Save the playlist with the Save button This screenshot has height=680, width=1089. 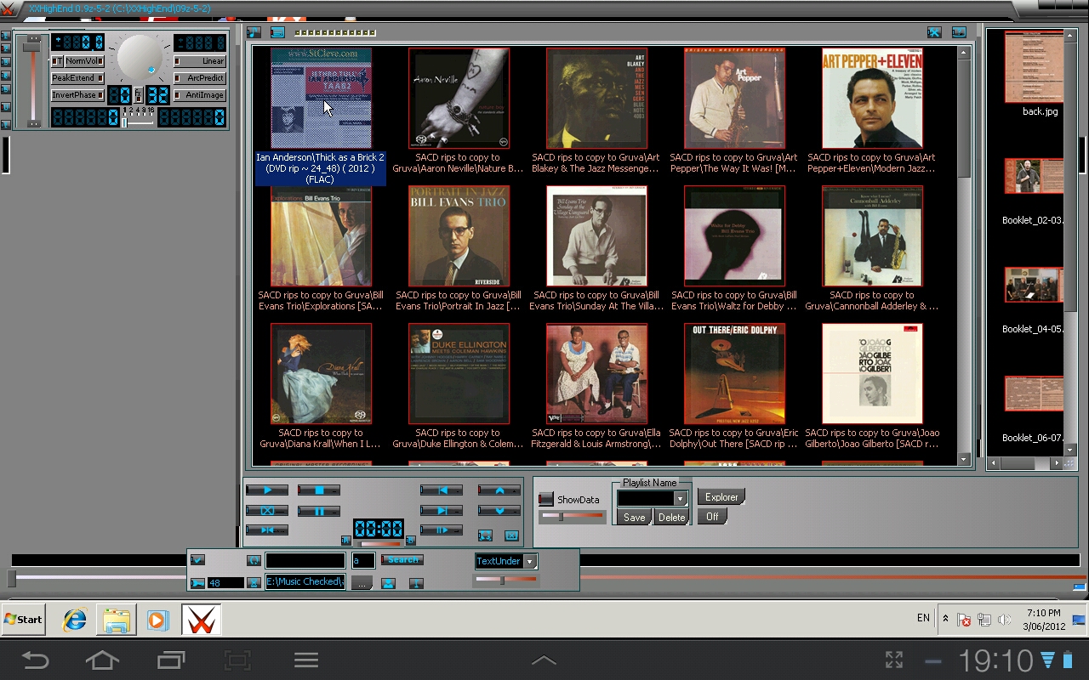click(x=635, y=517)
